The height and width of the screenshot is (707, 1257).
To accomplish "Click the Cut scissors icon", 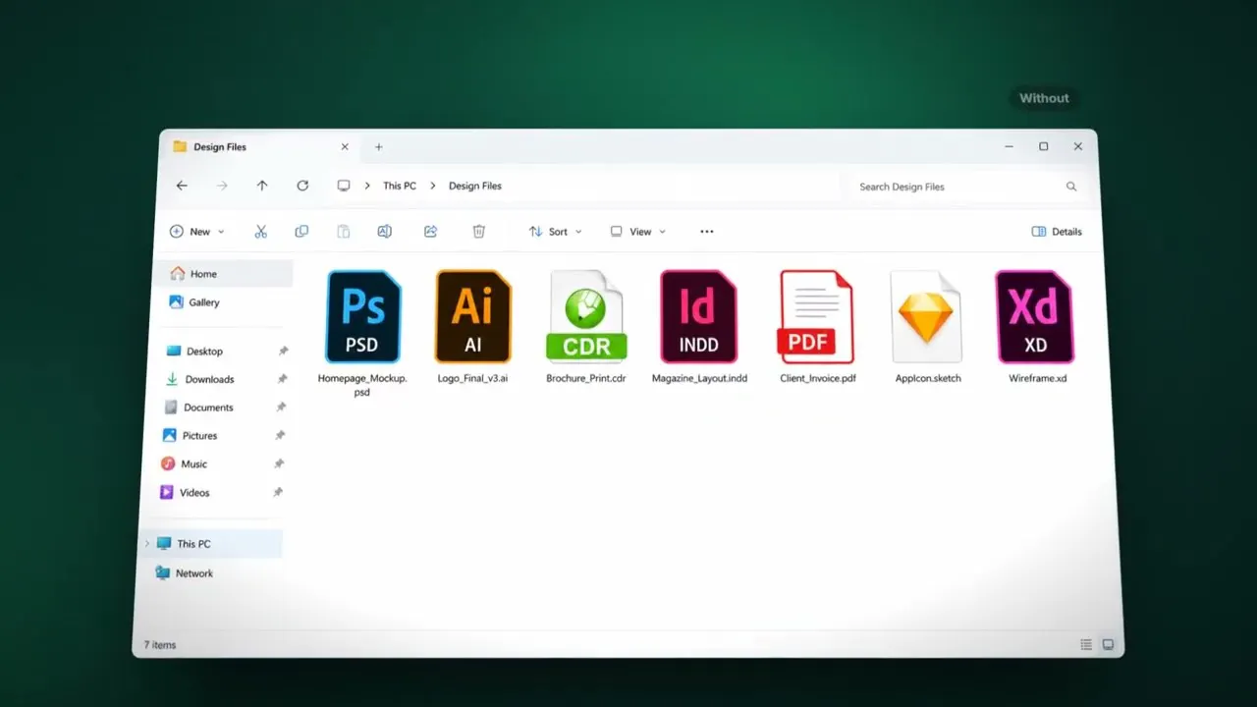I will 260,232.
